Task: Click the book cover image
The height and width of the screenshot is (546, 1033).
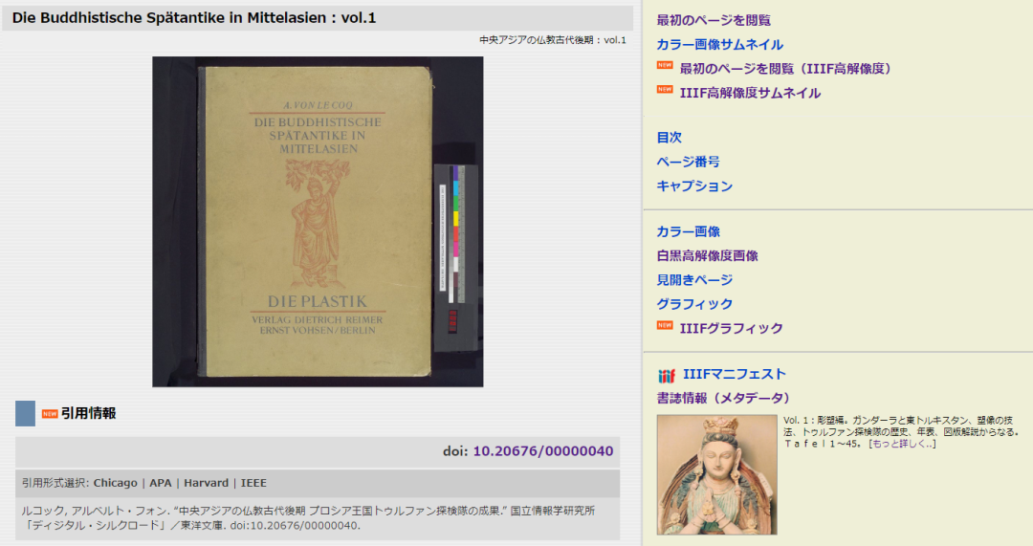Action: click(x=318, y=221)
